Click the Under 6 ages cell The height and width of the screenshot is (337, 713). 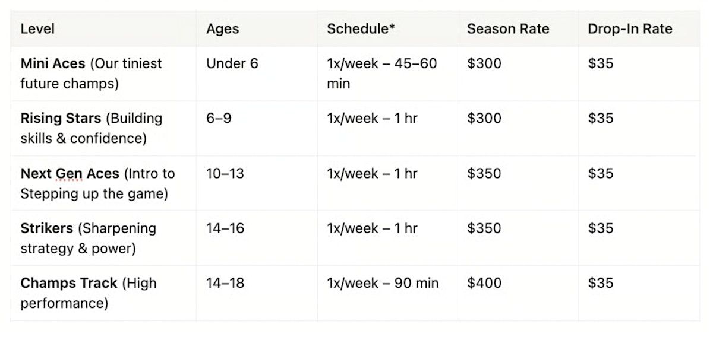[232, 63]
